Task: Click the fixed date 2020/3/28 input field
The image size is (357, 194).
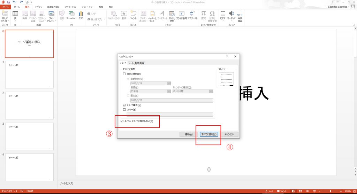Action: tap(172, 100)
